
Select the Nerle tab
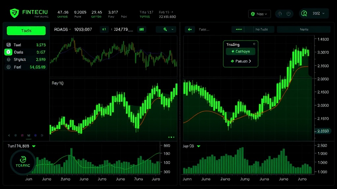coord(304,29)
